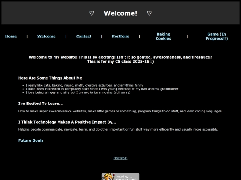Open the Home navigation link

pyautogui.click(x=11, y=36)
